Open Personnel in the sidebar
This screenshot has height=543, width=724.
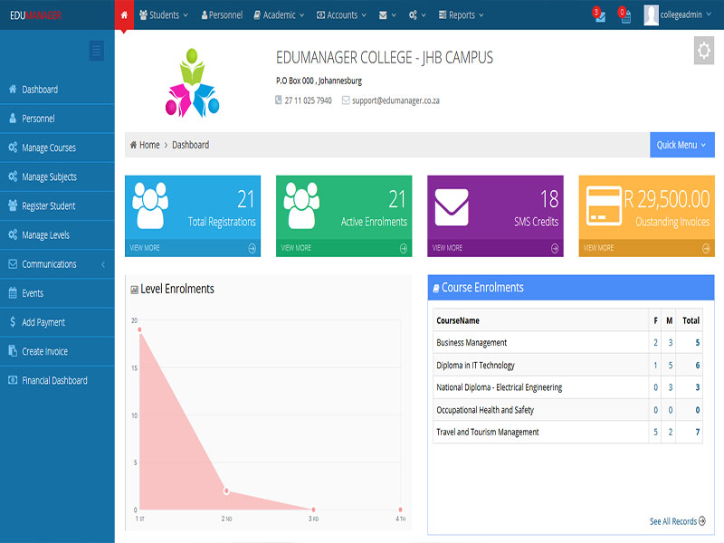tap(57, 119)
